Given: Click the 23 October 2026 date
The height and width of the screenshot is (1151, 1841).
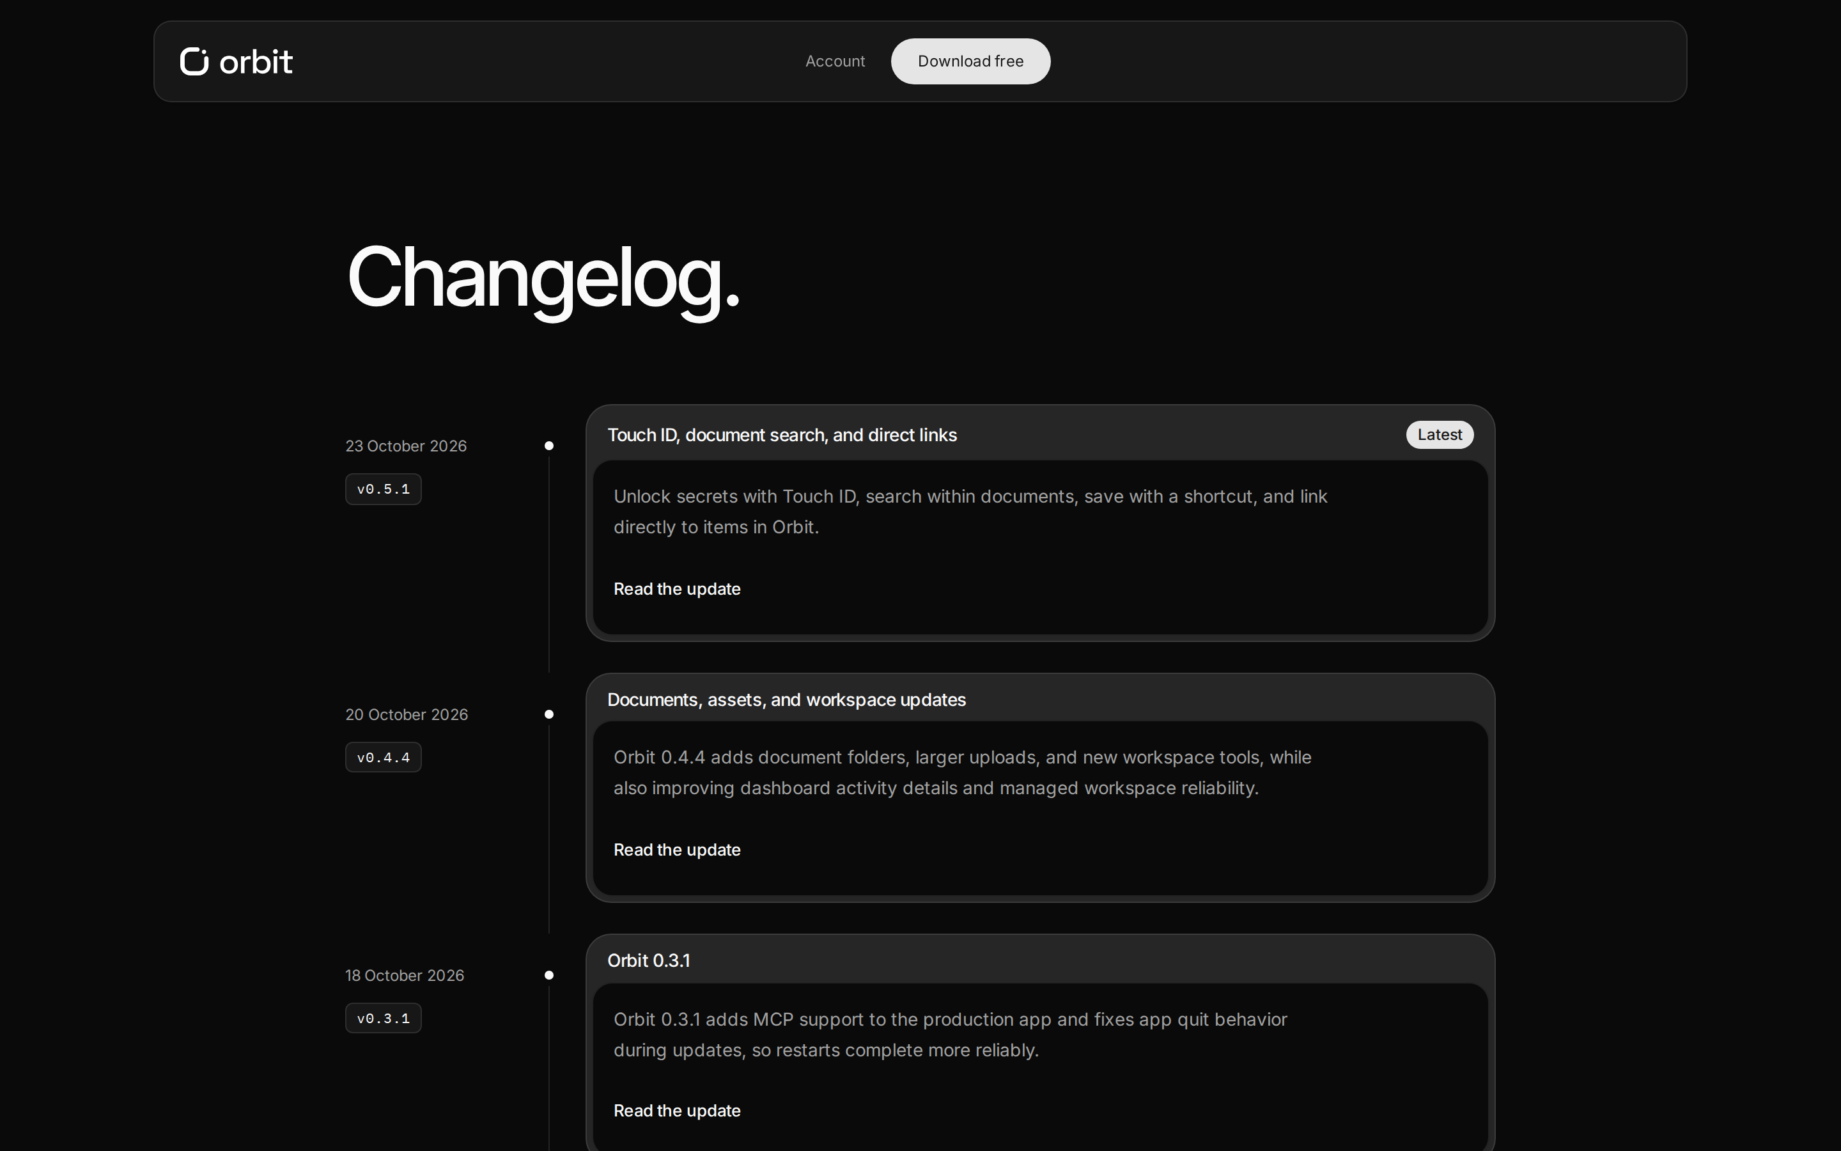Looking at the screenshot, I should click(405, 446).
